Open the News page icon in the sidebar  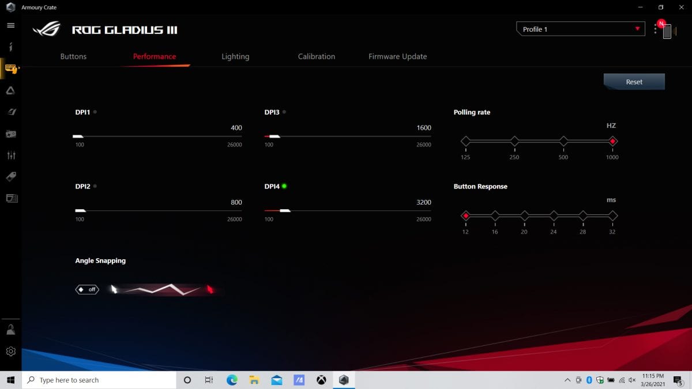coord(11,198)
